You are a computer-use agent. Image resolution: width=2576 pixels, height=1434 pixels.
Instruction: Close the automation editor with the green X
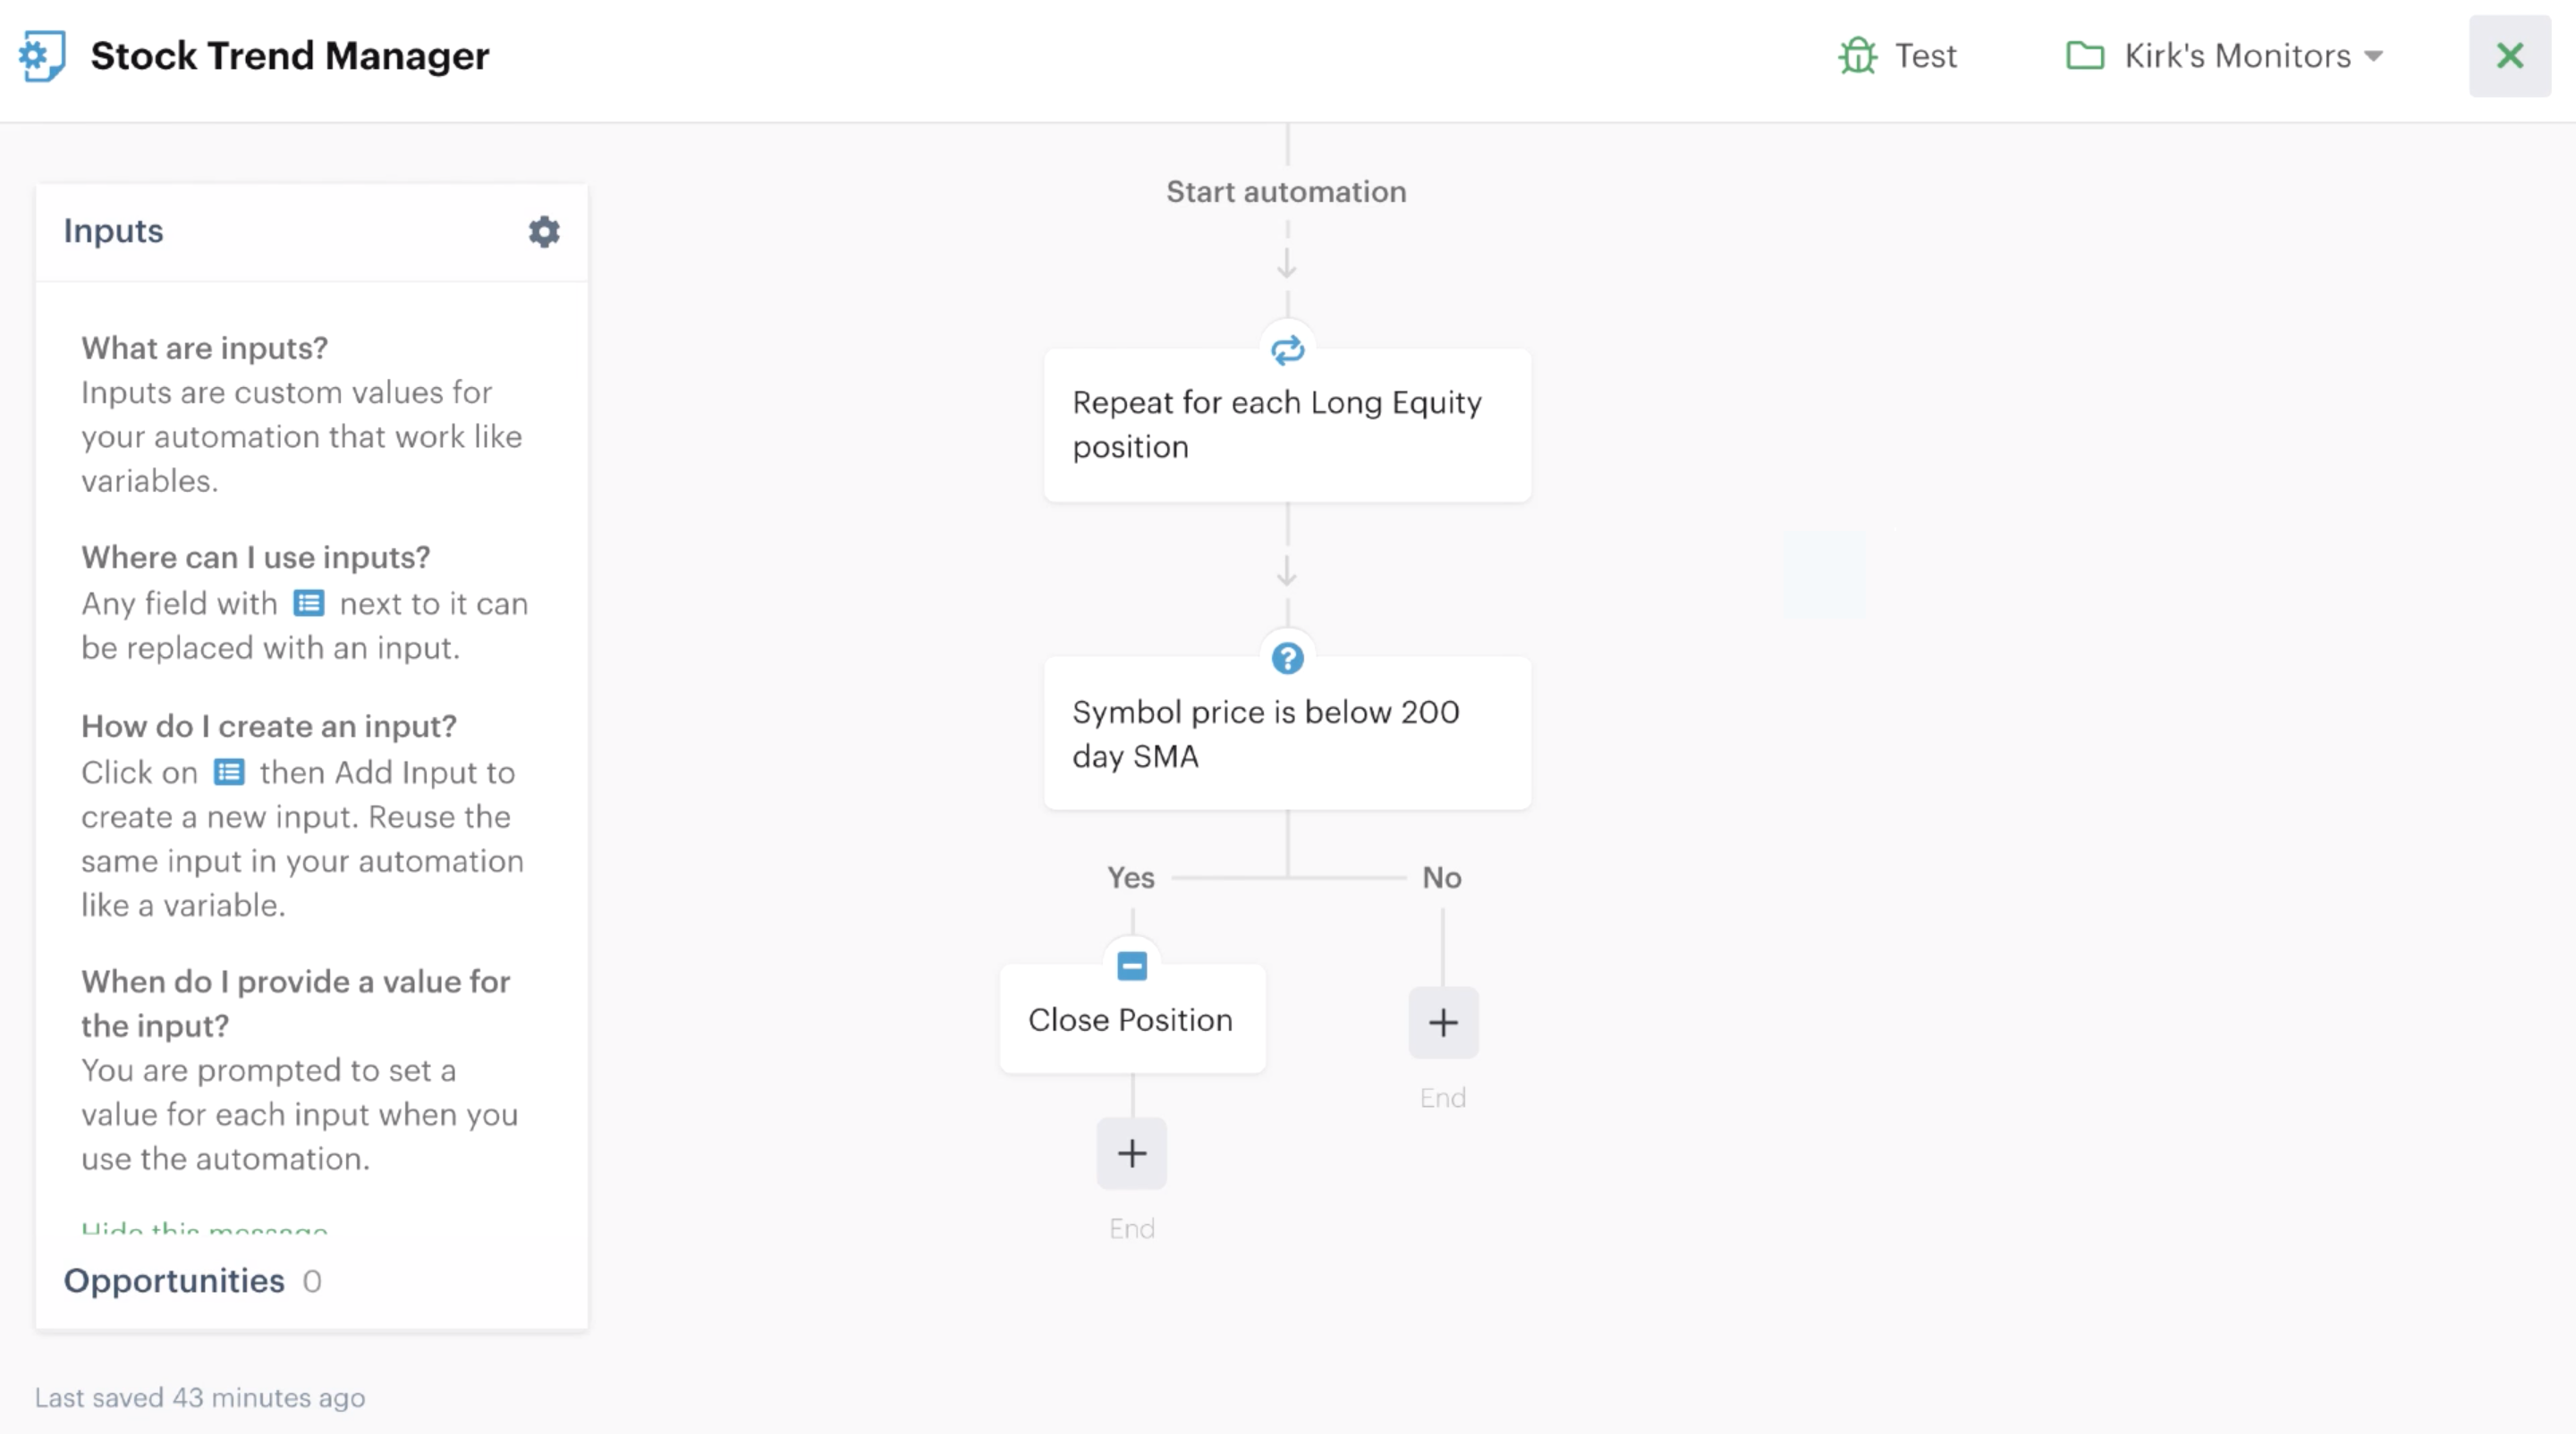[x=2510, y=56]
